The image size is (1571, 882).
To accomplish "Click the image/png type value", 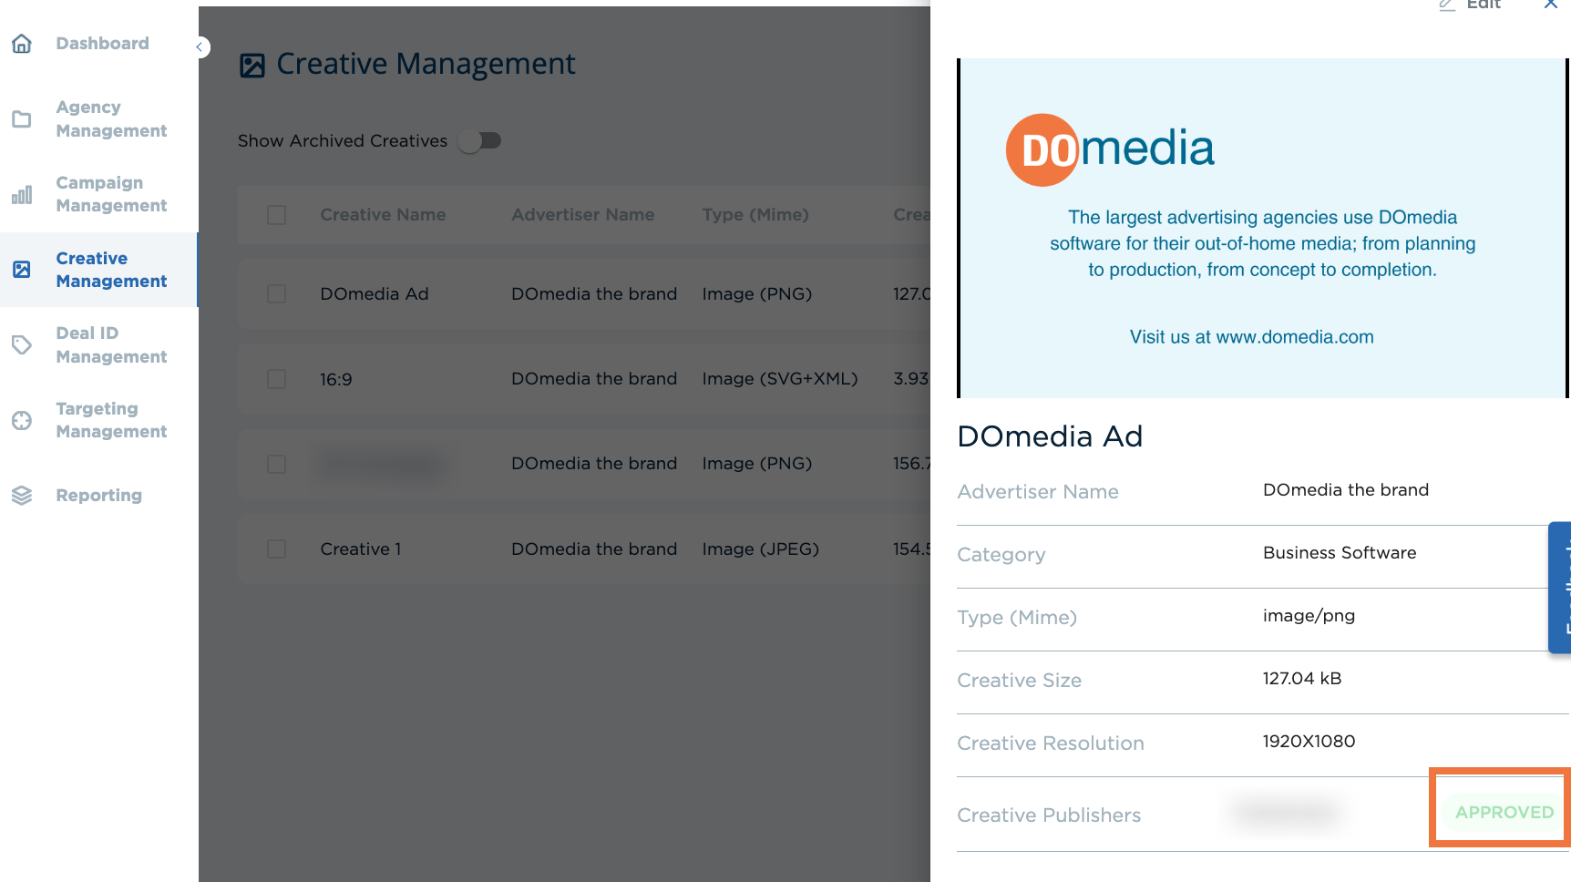I will coord(1309,616).
